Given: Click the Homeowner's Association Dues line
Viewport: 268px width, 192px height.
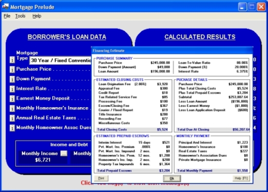Looking at the screenshot, I should [x=213, y=155].
